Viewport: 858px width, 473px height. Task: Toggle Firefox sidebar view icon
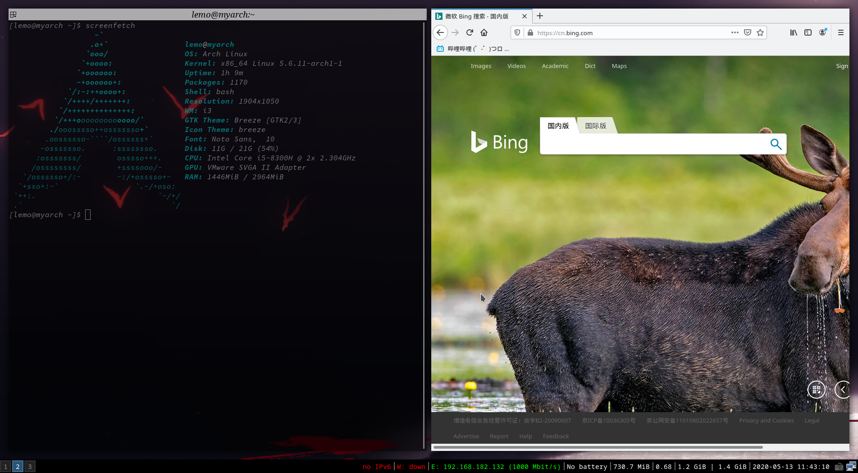click(808, 32)
